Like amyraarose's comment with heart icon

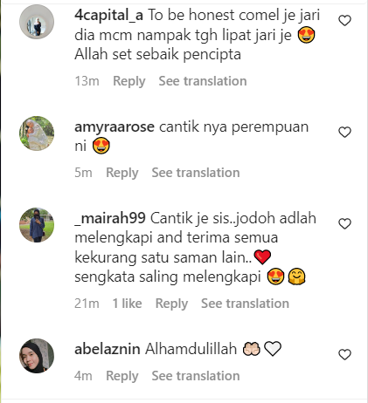pos(344,133)
